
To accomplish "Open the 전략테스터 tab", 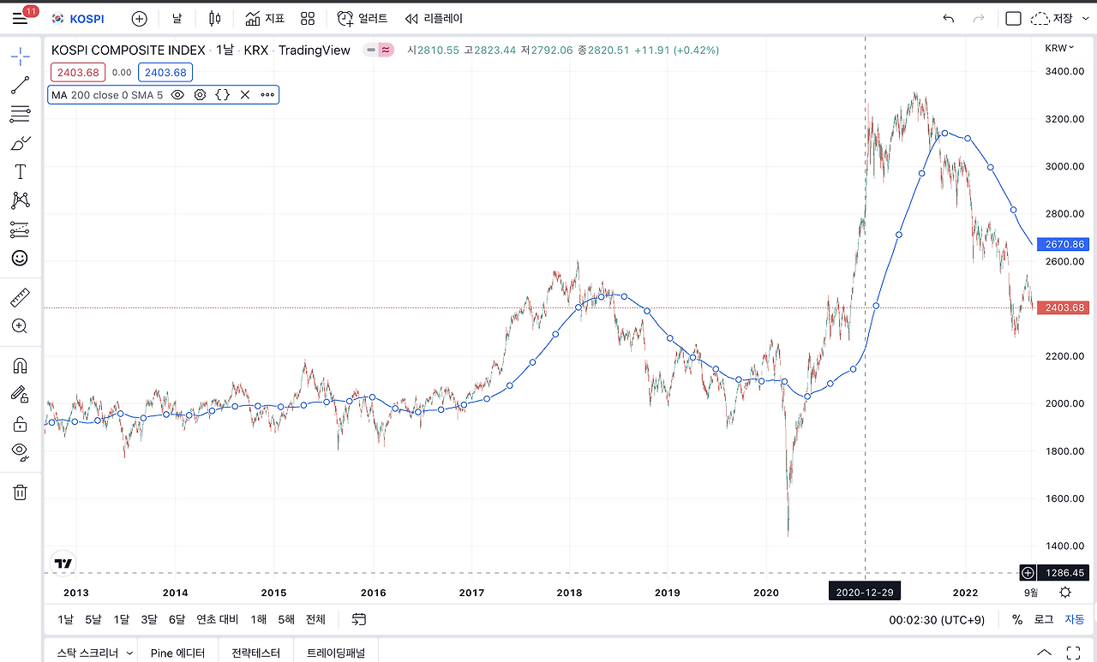I will click(255, 653).
